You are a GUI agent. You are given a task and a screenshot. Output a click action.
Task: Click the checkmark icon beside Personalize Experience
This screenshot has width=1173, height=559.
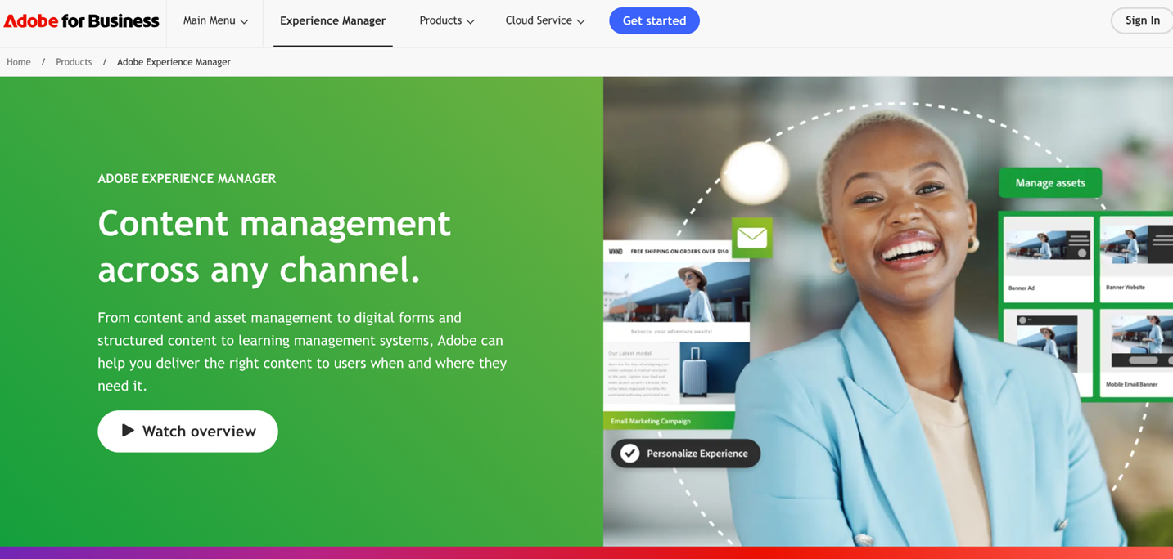(629, 453)
